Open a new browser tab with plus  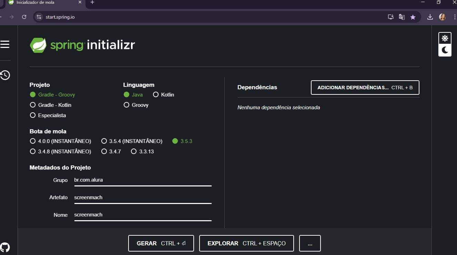tap(92, 2)
